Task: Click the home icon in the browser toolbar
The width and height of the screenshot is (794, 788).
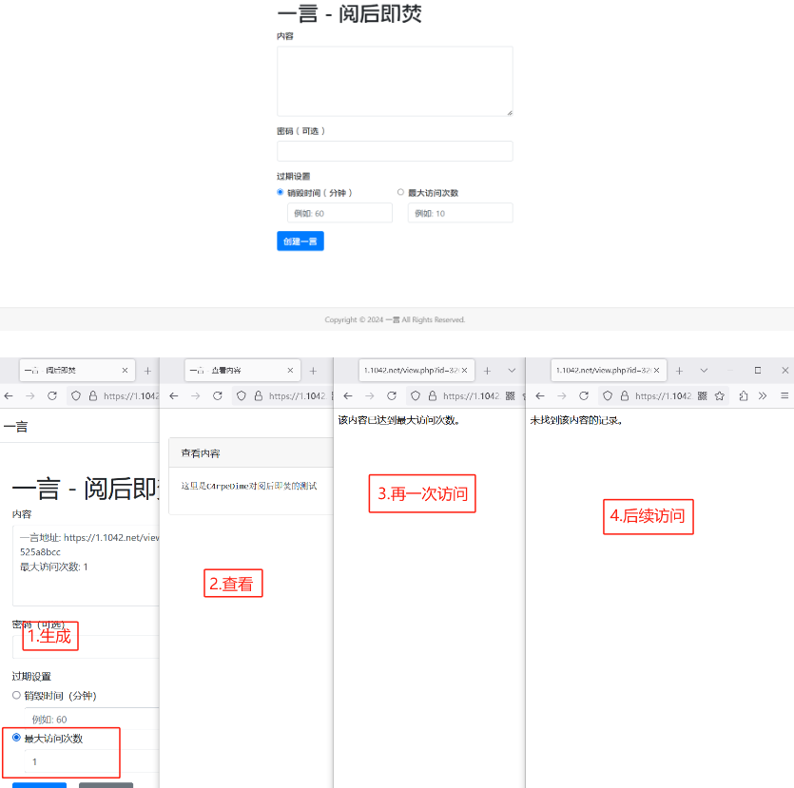Action: (74, 396)
